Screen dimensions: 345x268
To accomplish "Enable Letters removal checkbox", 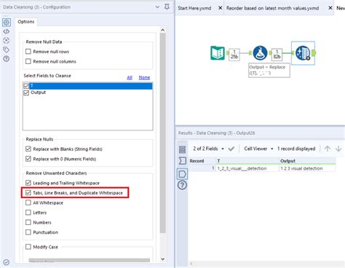I will coord(28,213).
